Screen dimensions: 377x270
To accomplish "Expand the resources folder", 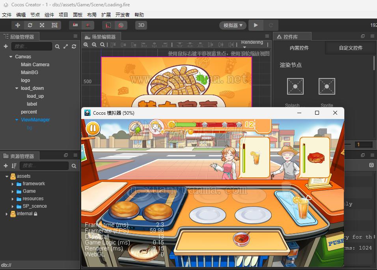I will tap(13, 199).
